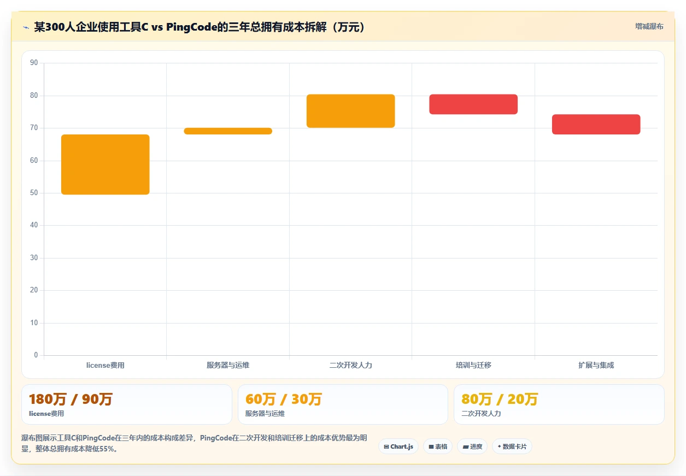The height and width of the screenshot is (476, 686).
Task: Click the y-axis value 30
Action: (x=34, y=258)
